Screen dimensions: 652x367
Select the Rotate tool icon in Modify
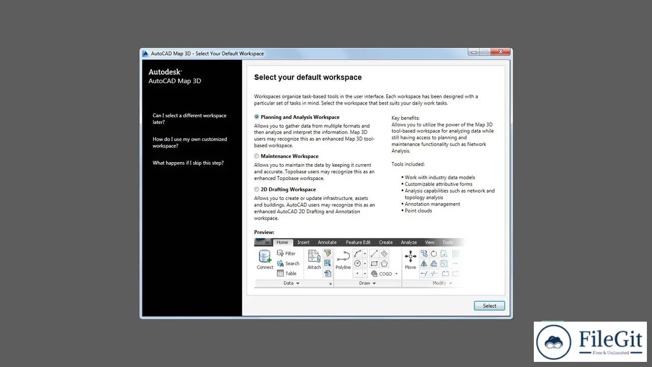point(434,253)
